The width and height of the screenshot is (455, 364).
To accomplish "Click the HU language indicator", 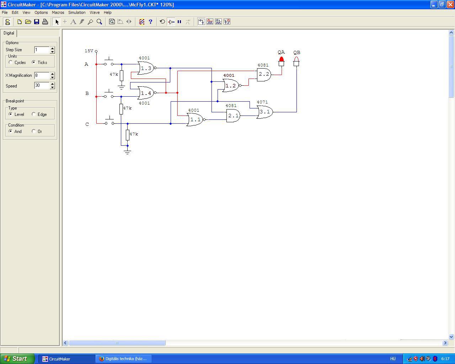I will pos(393,359).
